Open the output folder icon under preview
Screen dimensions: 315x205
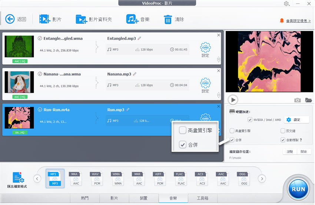click(308, 100)
